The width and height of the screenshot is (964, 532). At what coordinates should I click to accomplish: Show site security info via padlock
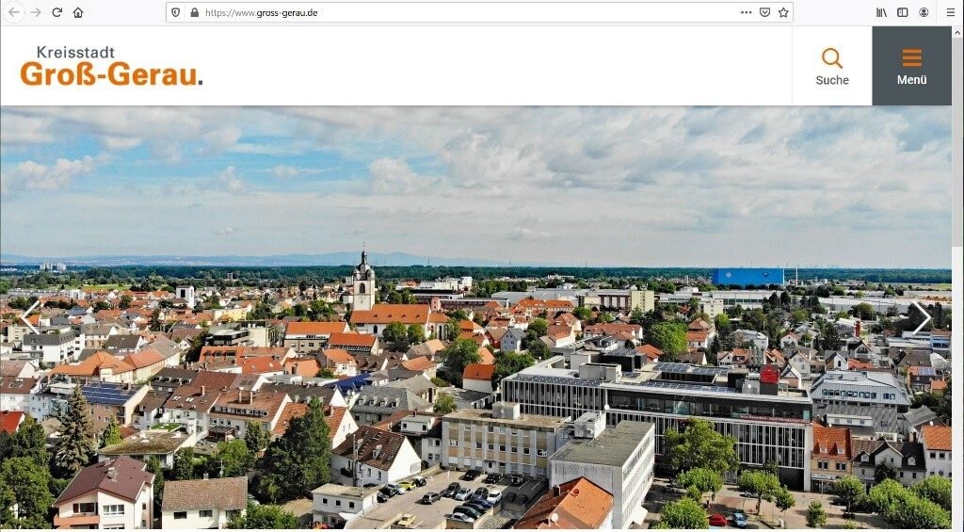point(194,12)
